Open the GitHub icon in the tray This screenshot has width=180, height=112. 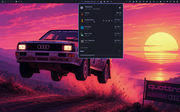tap(130, 1)
